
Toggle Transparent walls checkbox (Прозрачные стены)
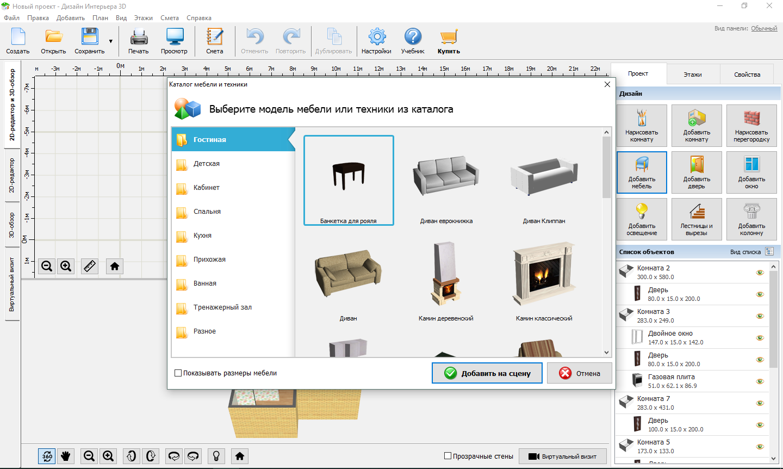point(448,456)
